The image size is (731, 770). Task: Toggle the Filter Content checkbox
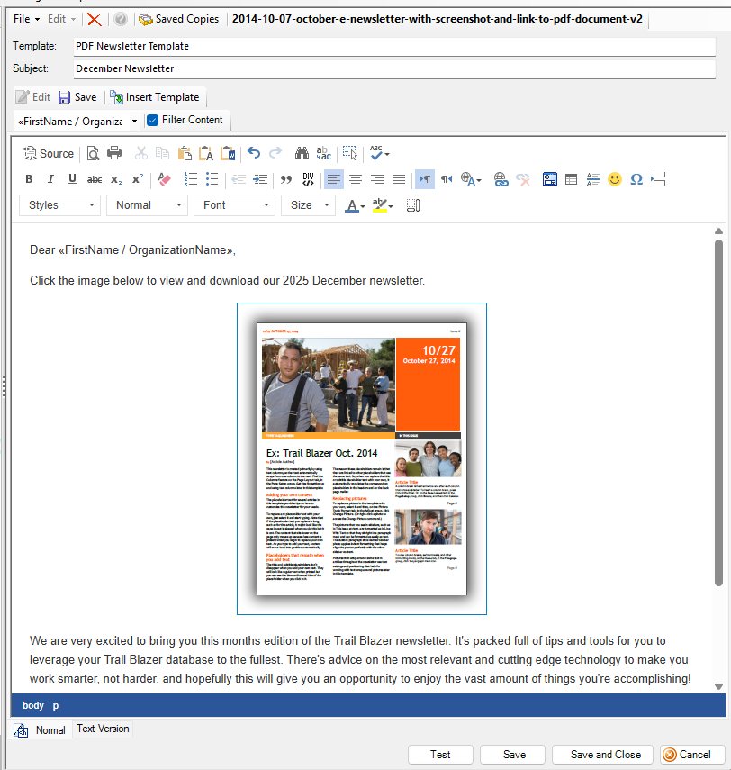pos(152,120)
